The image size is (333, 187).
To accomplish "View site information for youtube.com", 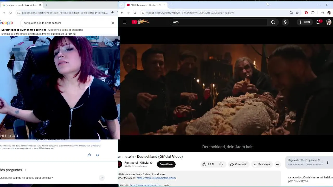I will 143,13.
